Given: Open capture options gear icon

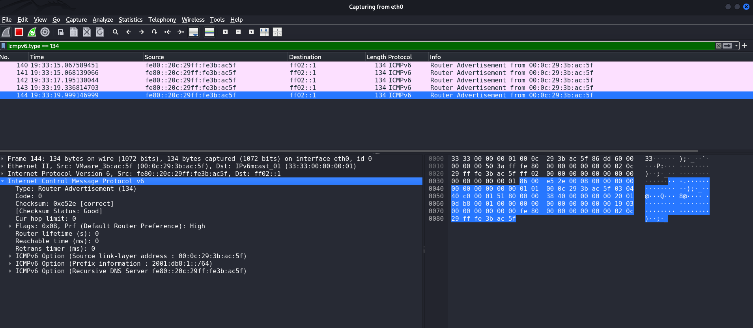Looking at the screenshot, I should click(45, 32).
